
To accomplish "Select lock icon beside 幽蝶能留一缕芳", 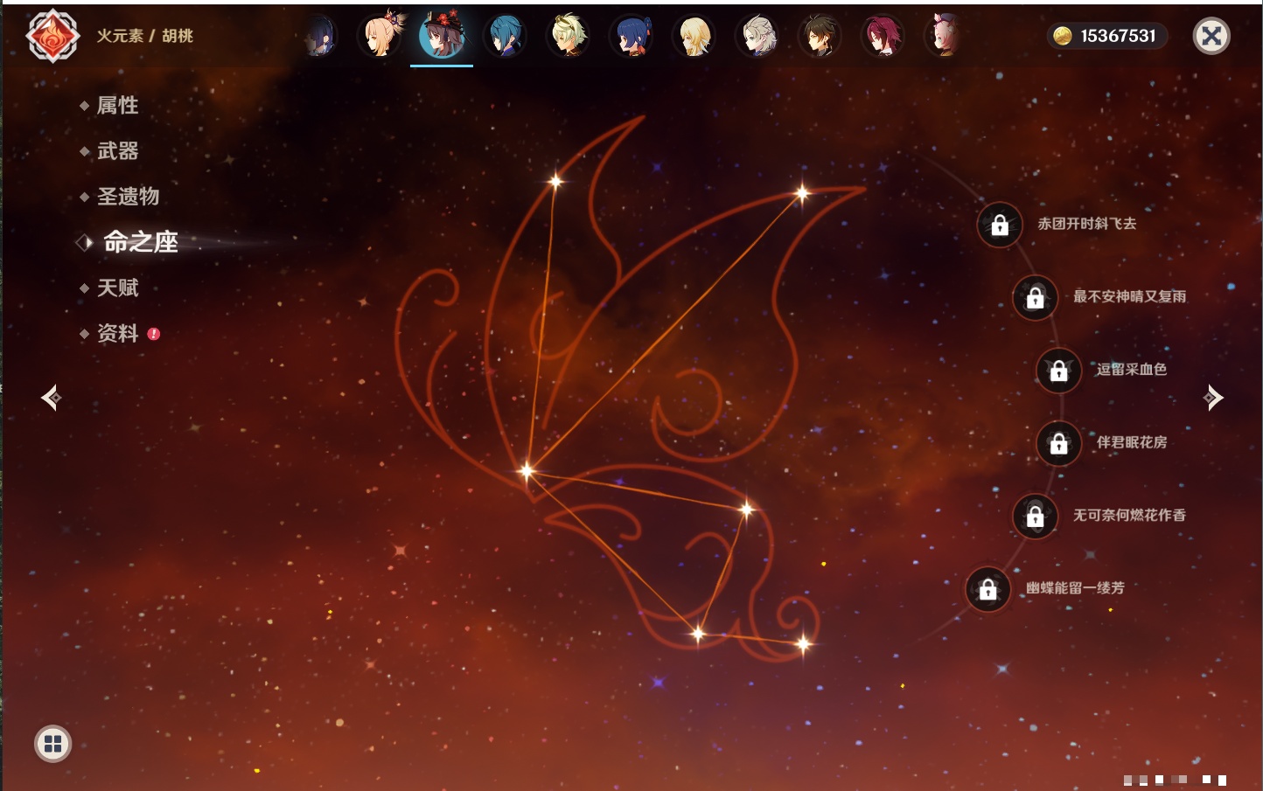I will (988, 589).
